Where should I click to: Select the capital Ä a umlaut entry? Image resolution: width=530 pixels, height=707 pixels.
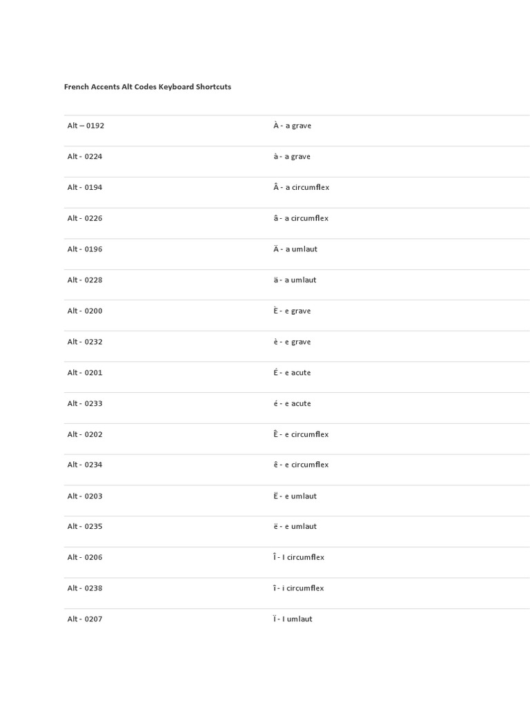tap(295, 249)
